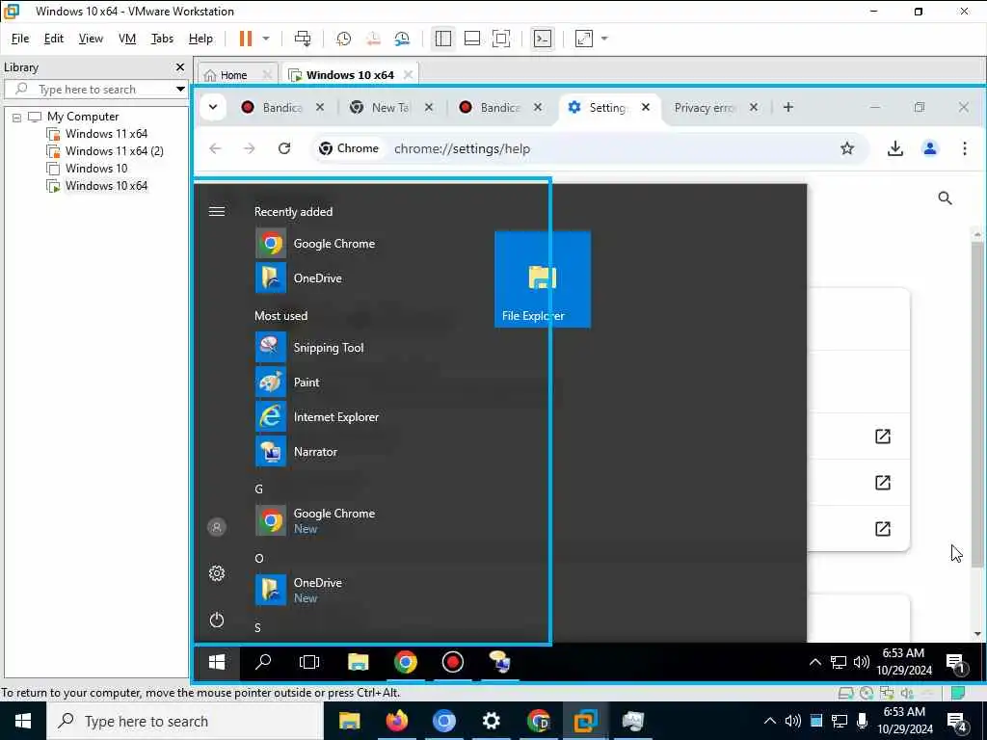Pause the virtual machine from VMware toolbar

246,39
